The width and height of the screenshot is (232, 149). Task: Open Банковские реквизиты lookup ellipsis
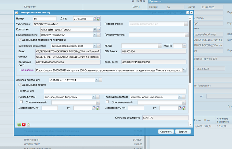[99, 46]
